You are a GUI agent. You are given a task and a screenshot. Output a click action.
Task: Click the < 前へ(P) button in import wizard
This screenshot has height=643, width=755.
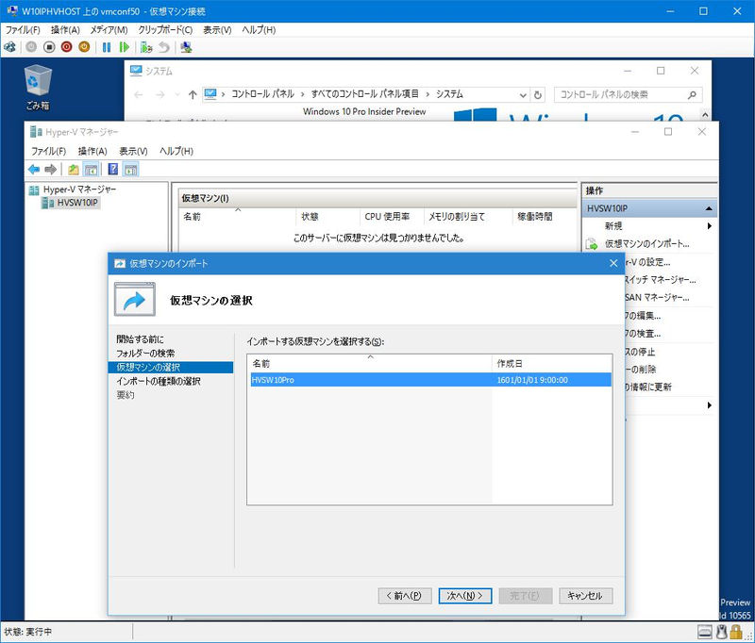click(x=405, y=596)
